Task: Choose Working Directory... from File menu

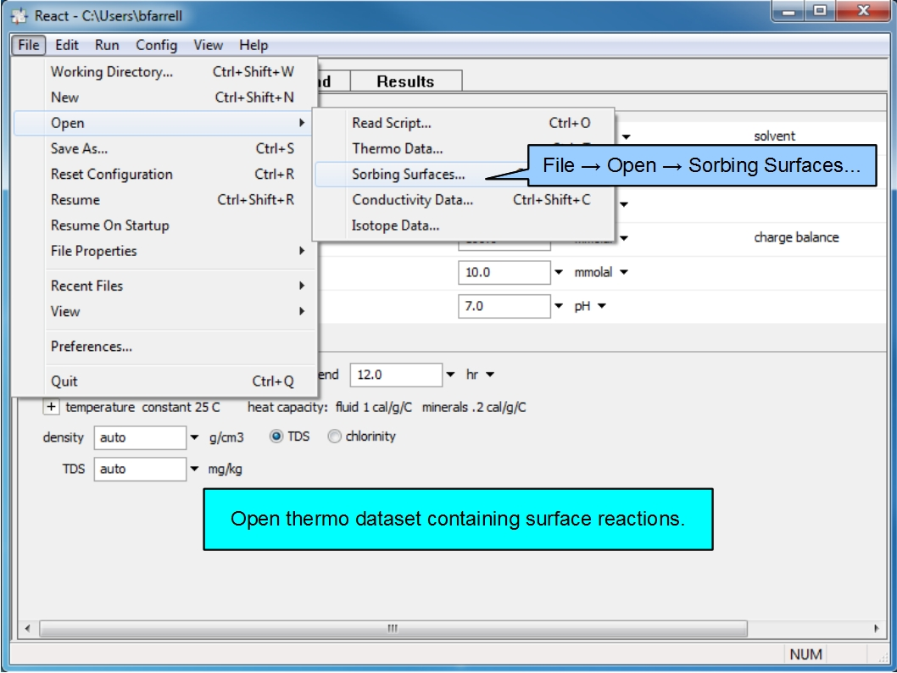Action: coord(164,72)
